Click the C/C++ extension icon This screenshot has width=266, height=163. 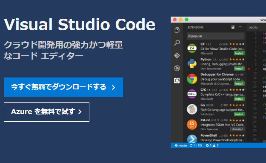pos(192,94)
